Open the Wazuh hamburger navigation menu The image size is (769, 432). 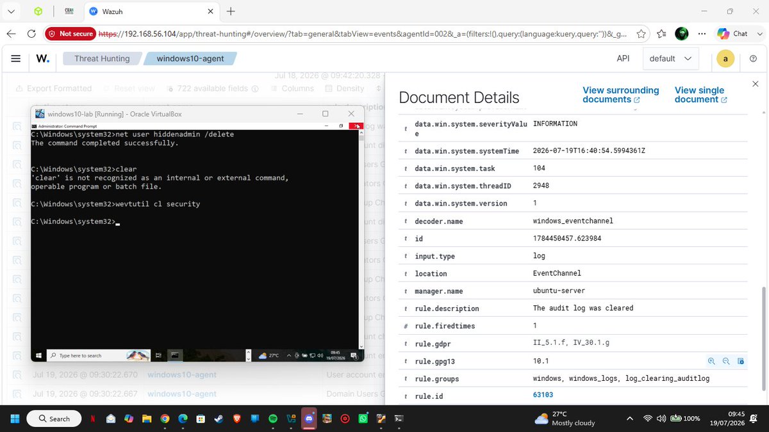click(15, 58)
